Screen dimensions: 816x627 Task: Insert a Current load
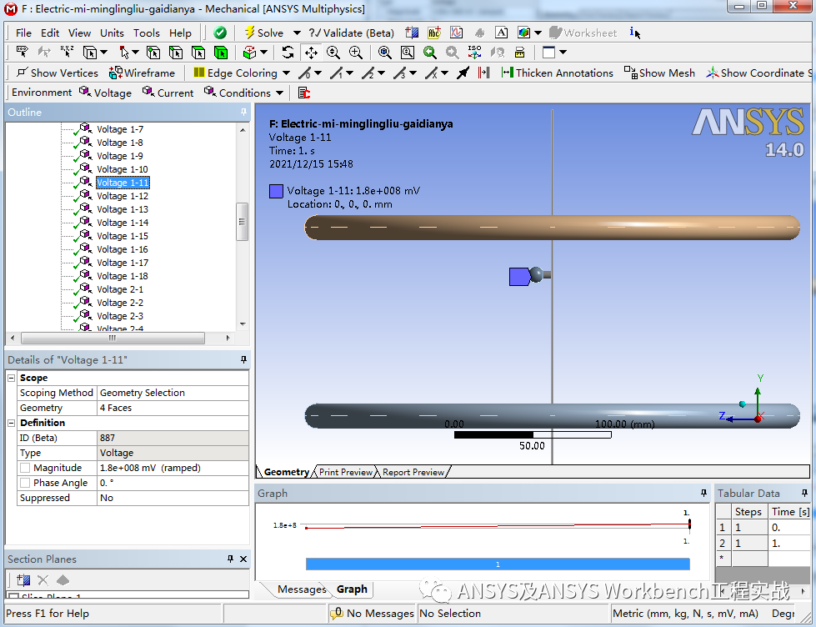pyautogui.click(x=168, y=93)
